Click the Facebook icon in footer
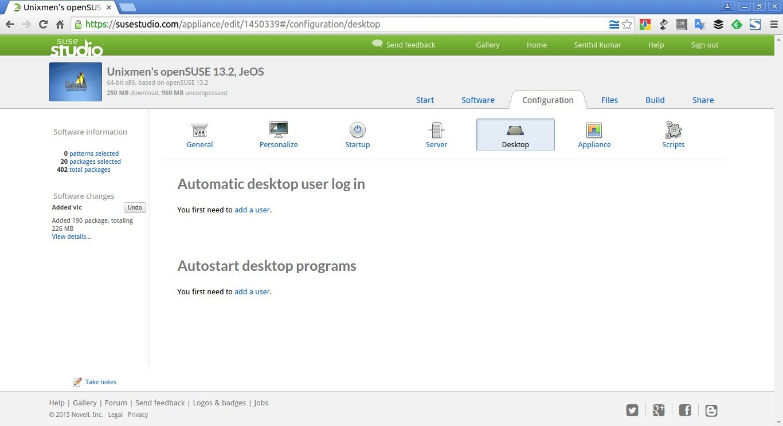 click(685, 410)
